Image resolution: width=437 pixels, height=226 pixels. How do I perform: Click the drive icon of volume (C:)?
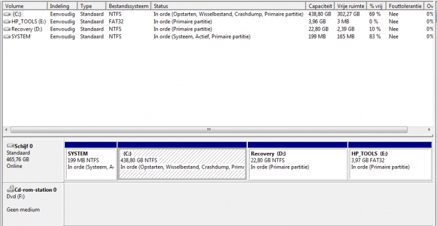(7, 14)
